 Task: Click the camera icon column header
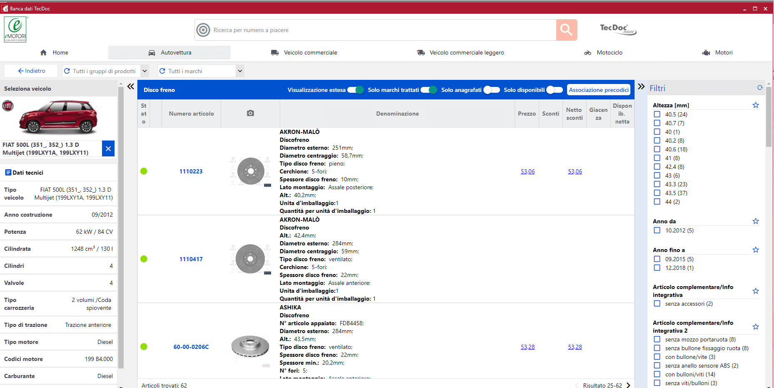[250, 113]
